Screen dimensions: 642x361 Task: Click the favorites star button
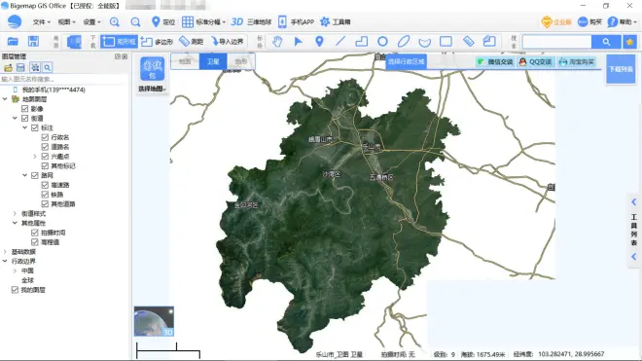(629, 42)
